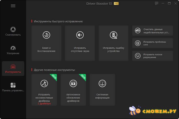This screenshot has height=119, width=179.
Task: Click the offline driver update icon
Action: point(73,83)
